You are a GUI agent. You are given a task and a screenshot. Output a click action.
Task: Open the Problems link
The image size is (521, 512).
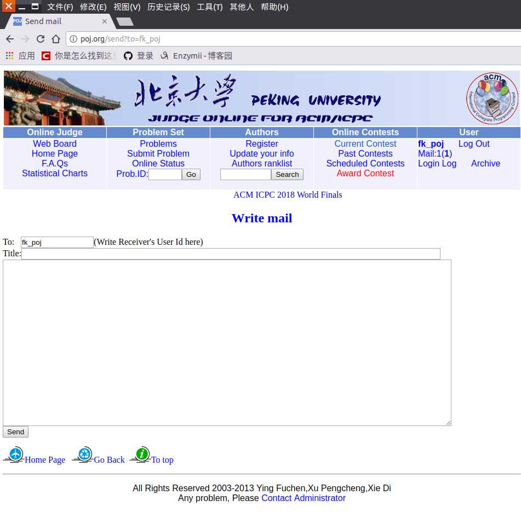158,144
